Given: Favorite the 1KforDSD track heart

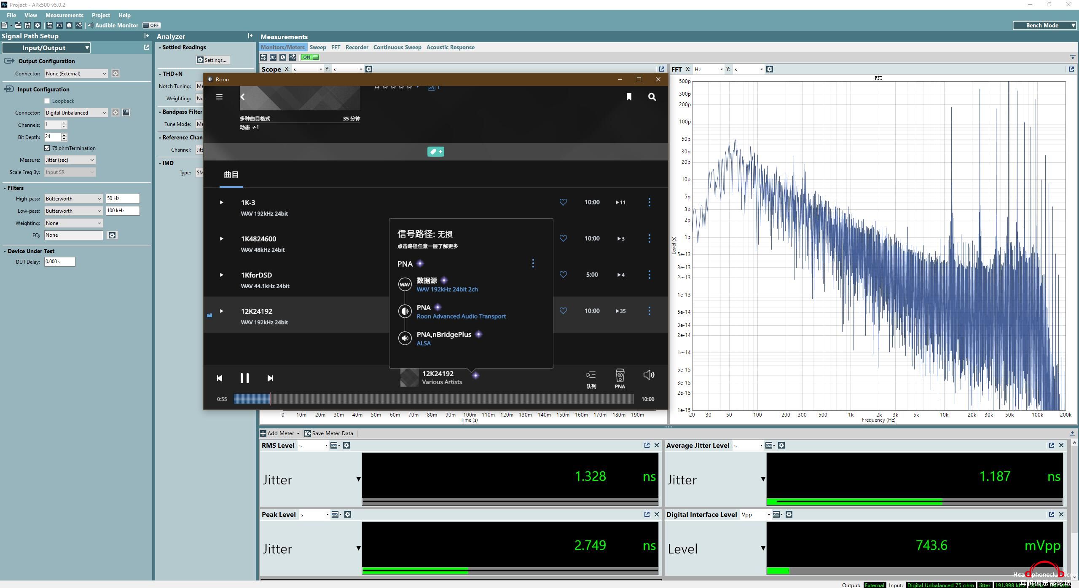Looking at the screenshot, I should (563, 275).
